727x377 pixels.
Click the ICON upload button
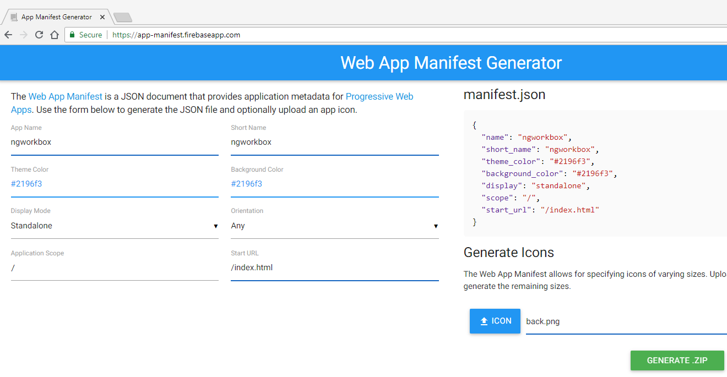coord(495,321)
